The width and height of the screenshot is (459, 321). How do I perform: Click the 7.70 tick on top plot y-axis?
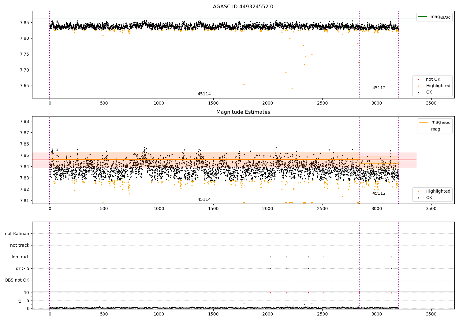pyautogui.click(x=24, y=70)
